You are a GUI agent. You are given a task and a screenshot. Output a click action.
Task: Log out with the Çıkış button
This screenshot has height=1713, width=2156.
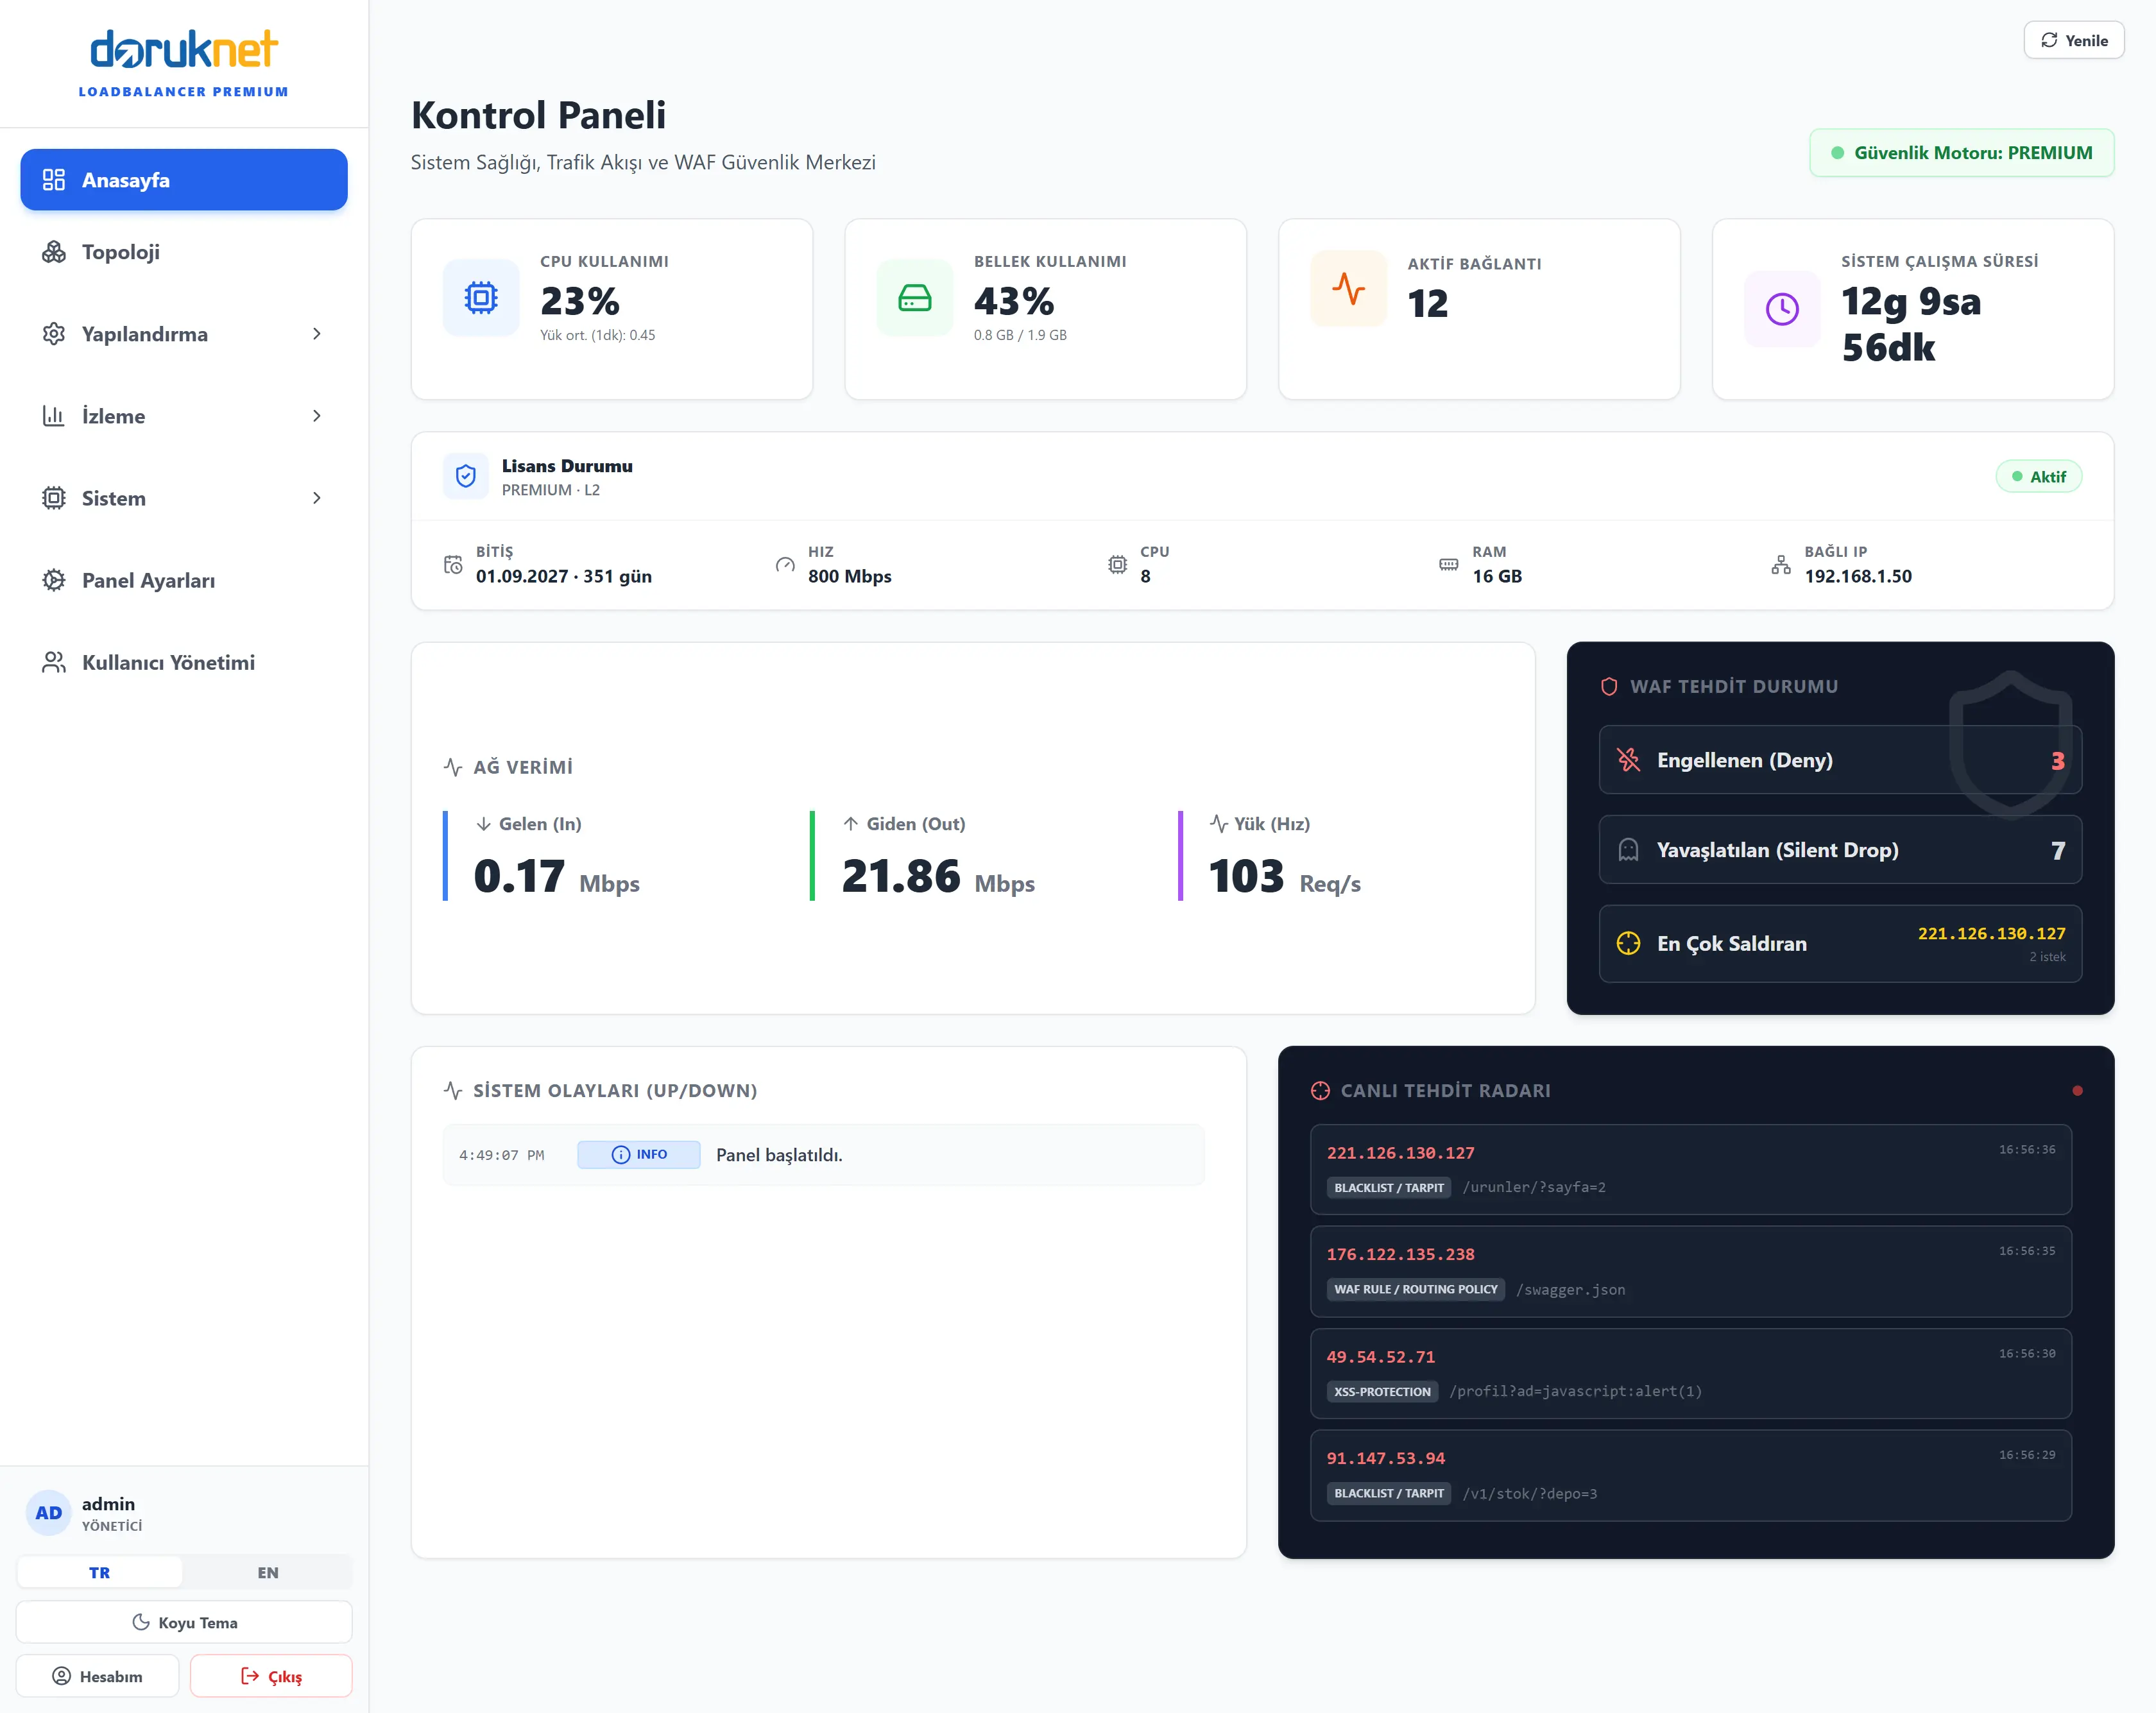271,1676
